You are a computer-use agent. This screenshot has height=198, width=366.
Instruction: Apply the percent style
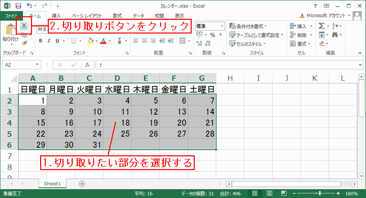212,35
